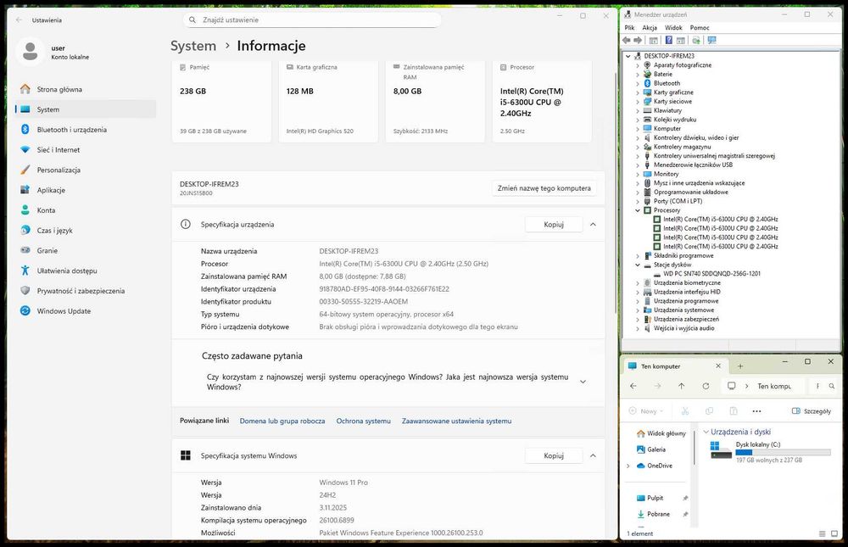Go to Strona główna in Settings

(x=86, y=89)
